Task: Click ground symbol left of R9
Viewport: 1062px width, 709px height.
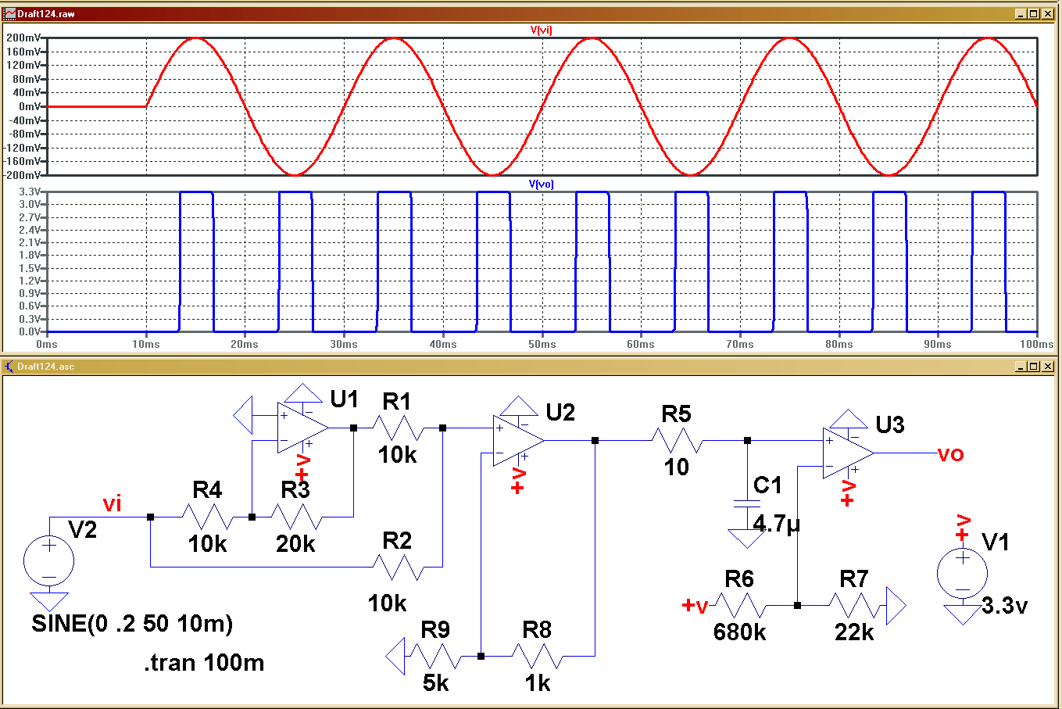Action: coord(396,656)
